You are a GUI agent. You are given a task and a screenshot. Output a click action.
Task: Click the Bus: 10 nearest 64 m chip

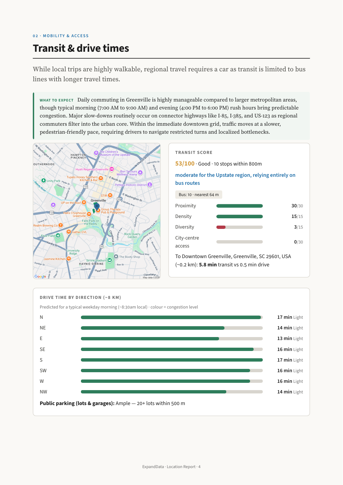pos(199,195)
